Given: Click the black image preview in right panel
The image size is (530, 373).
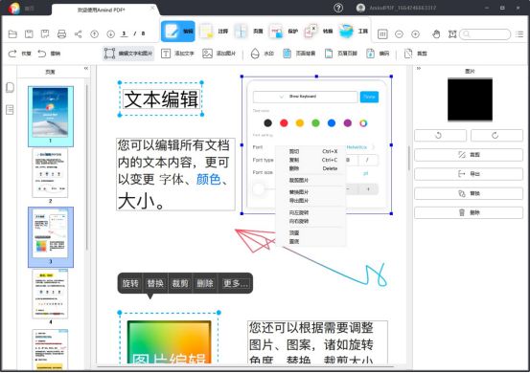Looking at the screenshot, I should click(470, 99).
